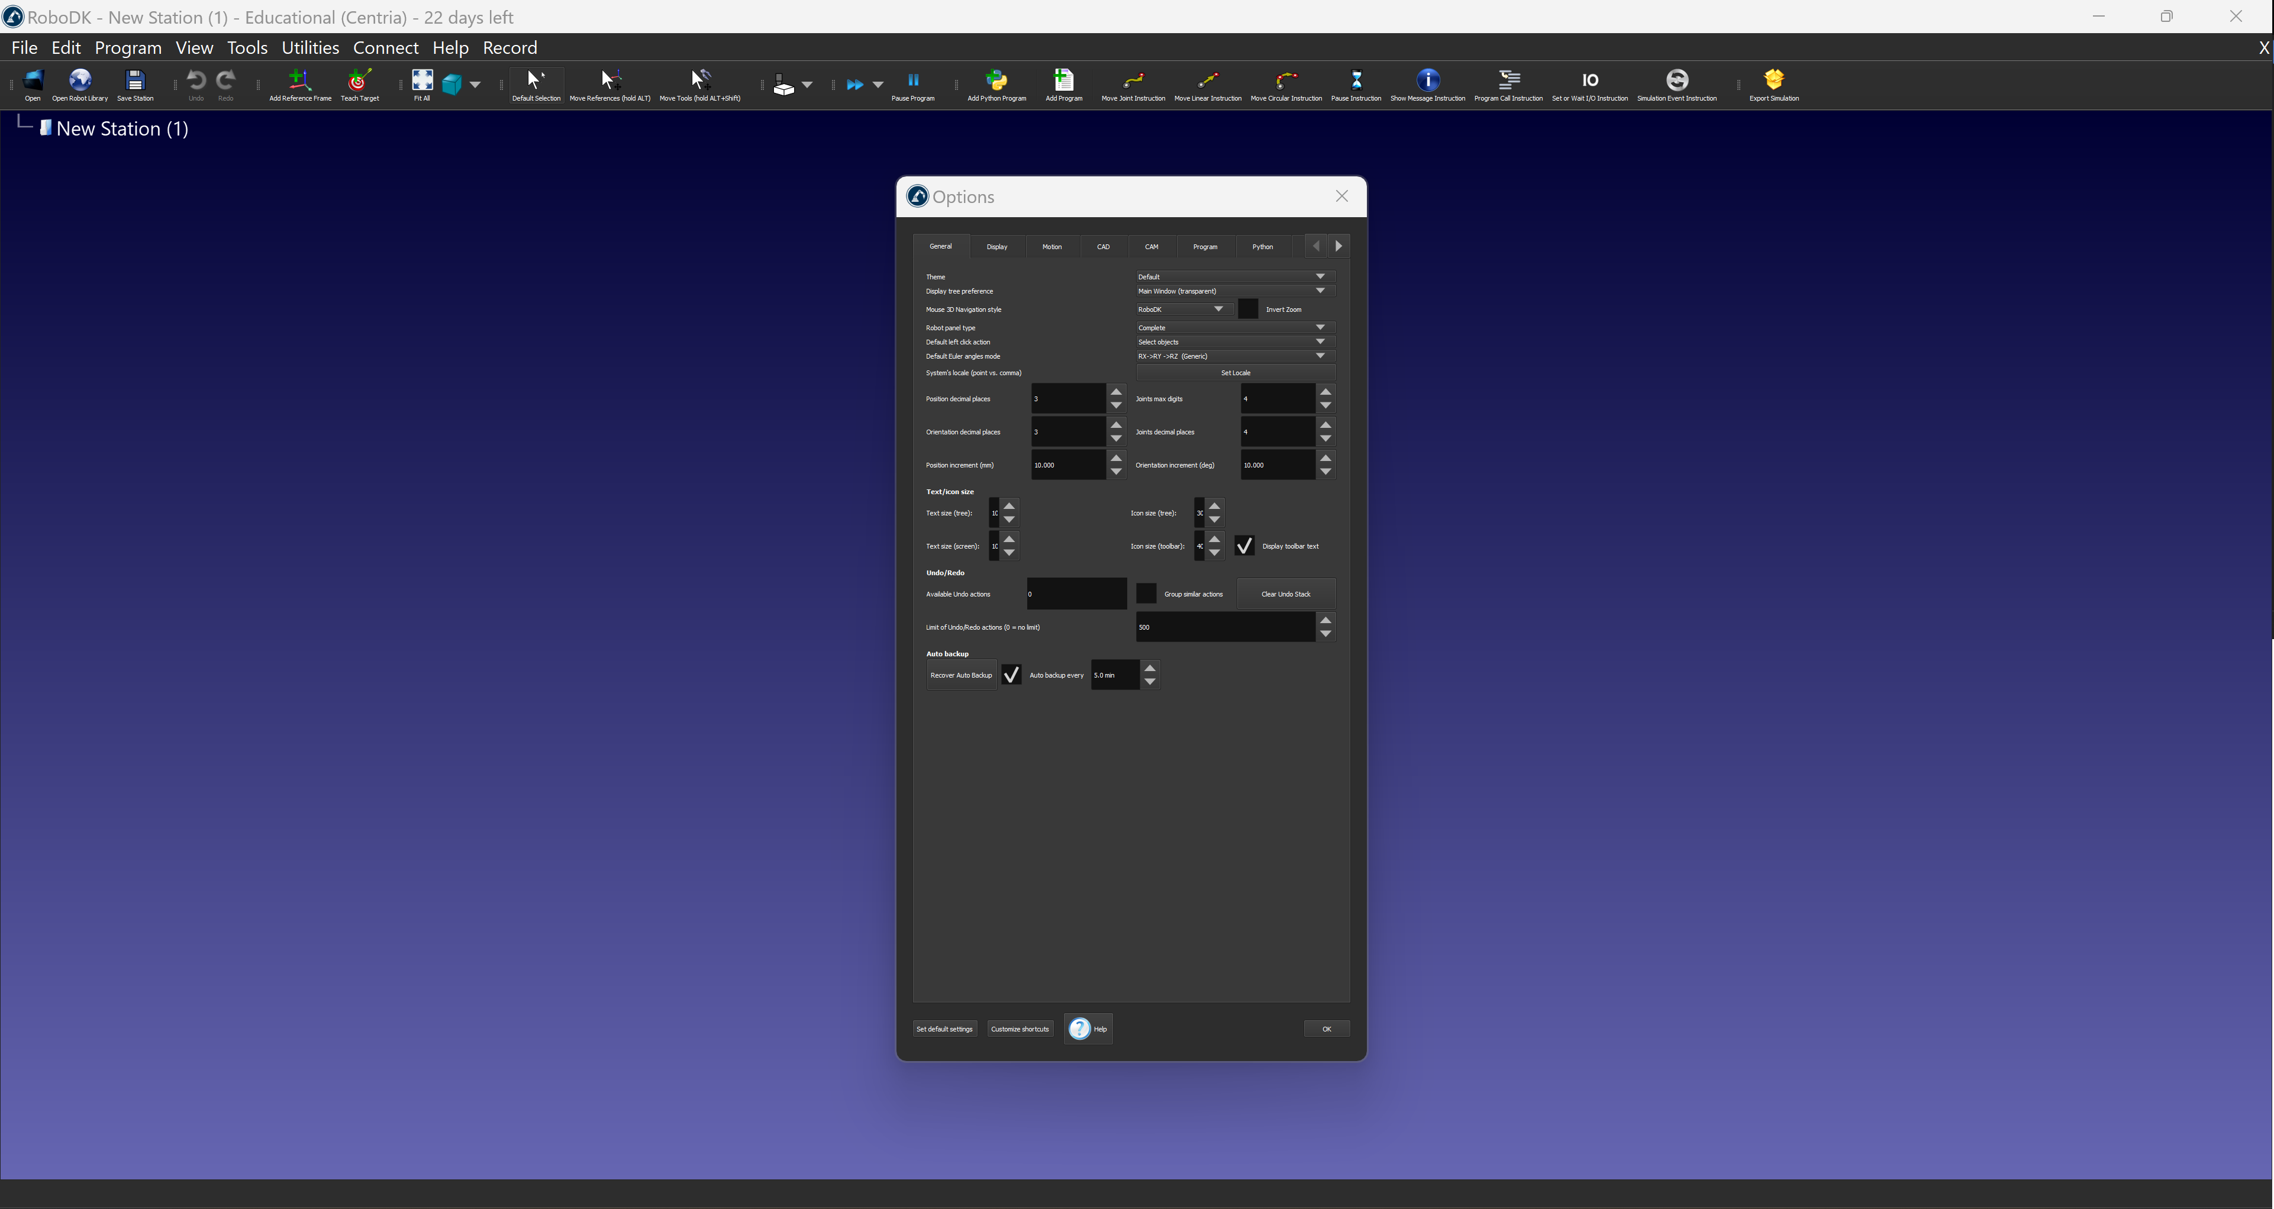This screenshot has width=2274, height=1209.
Task: Expand the Default Euler angles mode dropdown
Action: pyautogui.click(x=1234, y=356)
